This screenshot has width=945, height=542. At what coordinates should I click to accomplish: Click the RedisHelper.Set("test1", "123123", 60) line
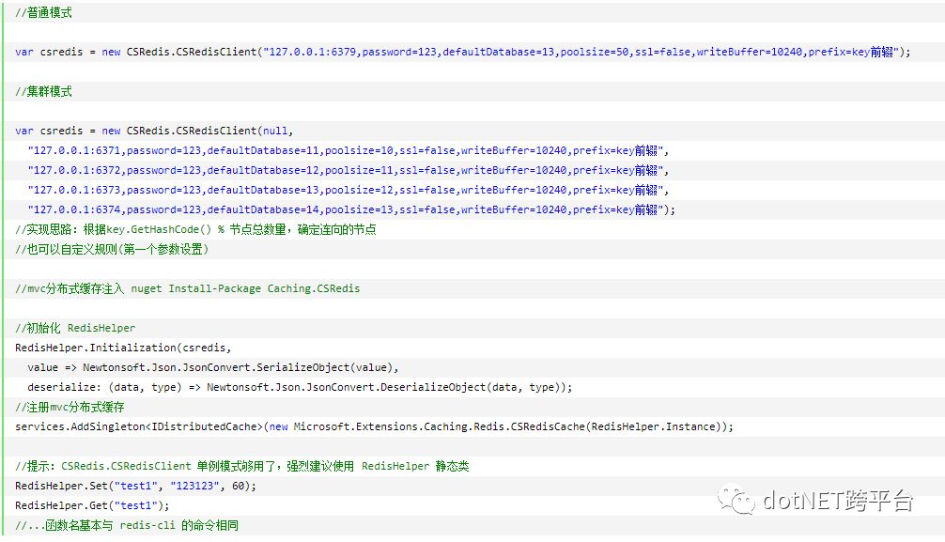[x=135, y=486]
